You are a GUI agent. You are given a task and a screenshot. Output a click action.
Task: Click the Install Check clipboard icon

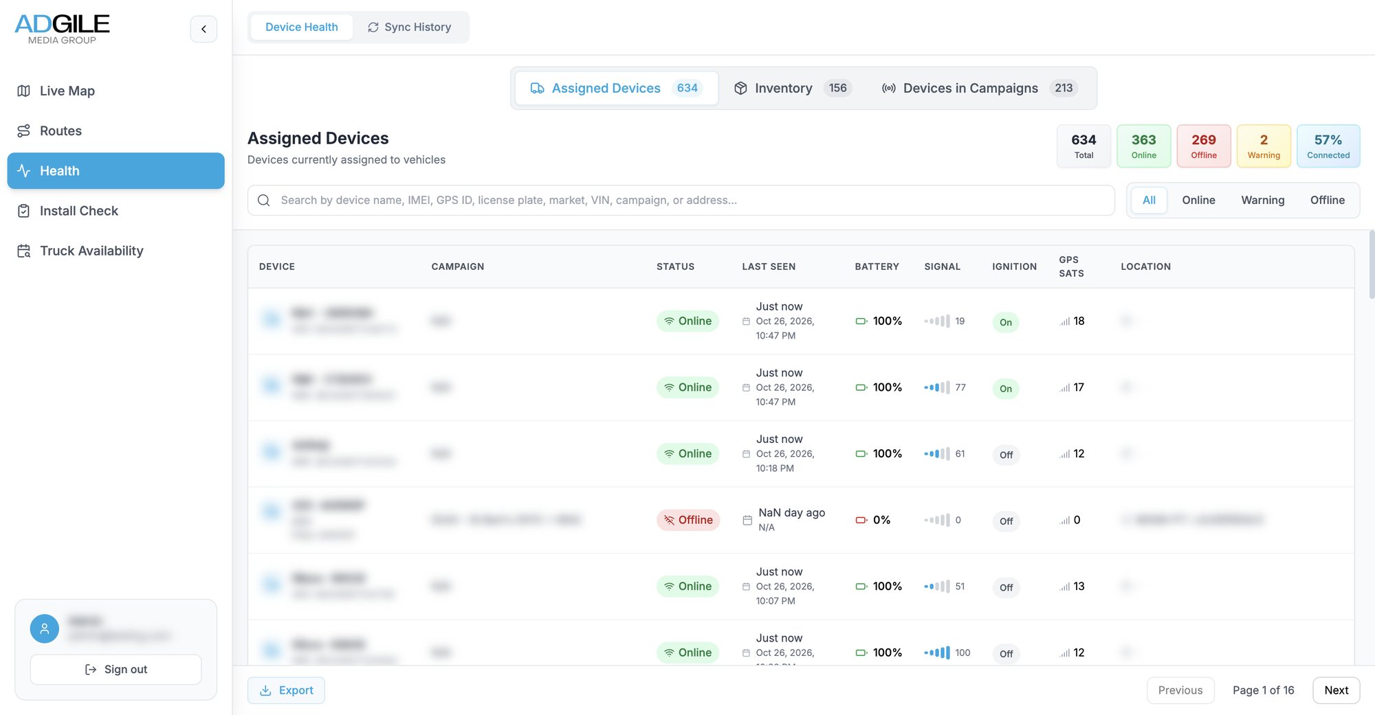point(23,211)
